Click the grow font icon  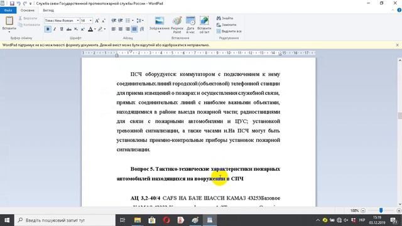pyautogui.click(x=97, y=21)
